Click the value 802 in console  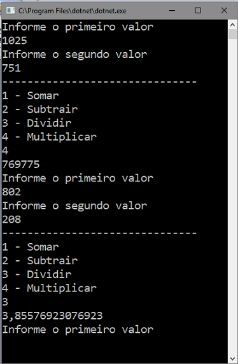tap(11, 192)
